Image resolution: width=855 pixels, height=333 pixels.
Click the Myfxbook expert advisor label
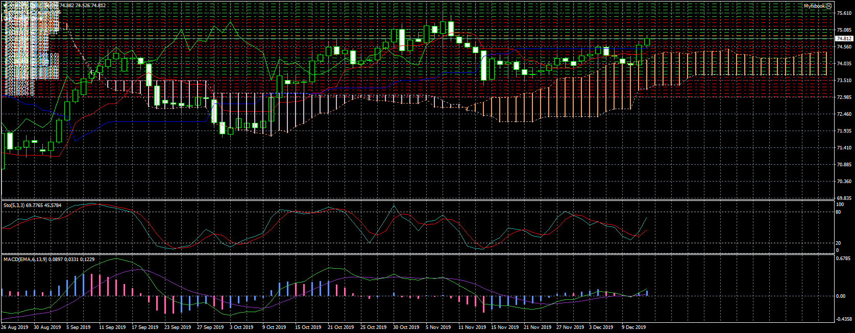coord(814,6)
